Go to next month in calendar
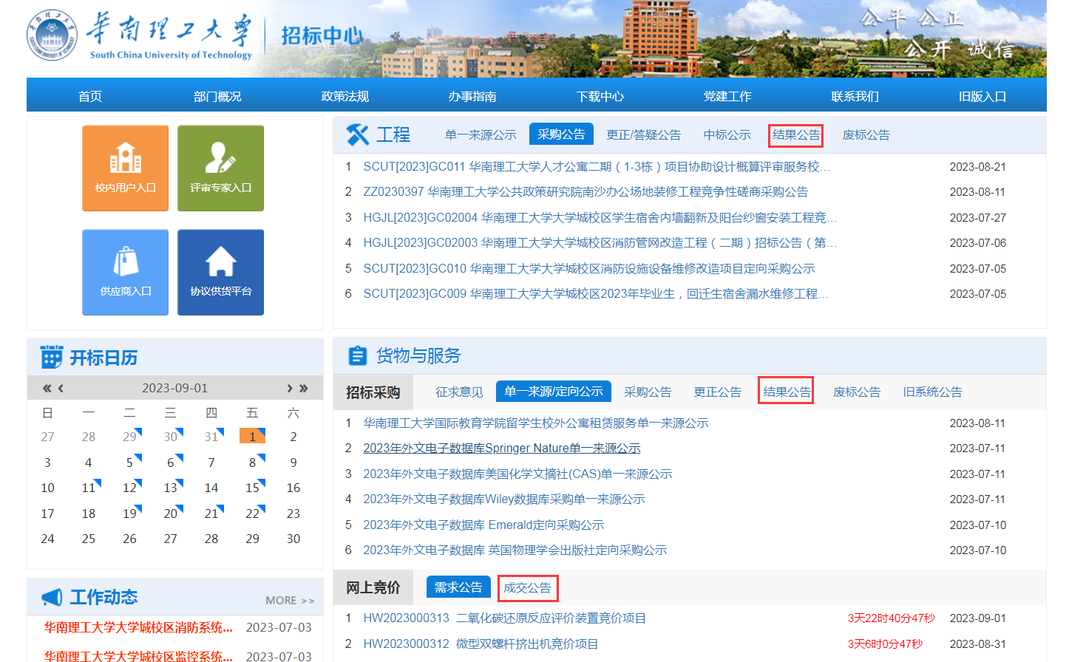Image resolution: width=1066 pixels, height=662 pixels. point(290,388)
